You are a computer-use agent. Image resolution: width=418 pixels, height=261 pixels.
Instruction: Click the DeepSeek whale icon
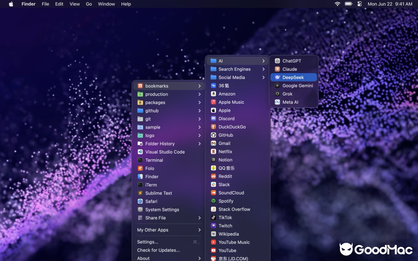point(277,77)
